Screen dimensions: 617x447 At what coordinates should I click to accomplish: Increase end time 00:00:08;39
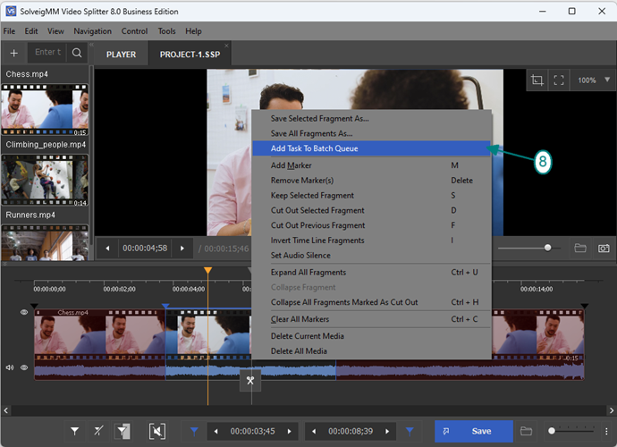[387, 431]
